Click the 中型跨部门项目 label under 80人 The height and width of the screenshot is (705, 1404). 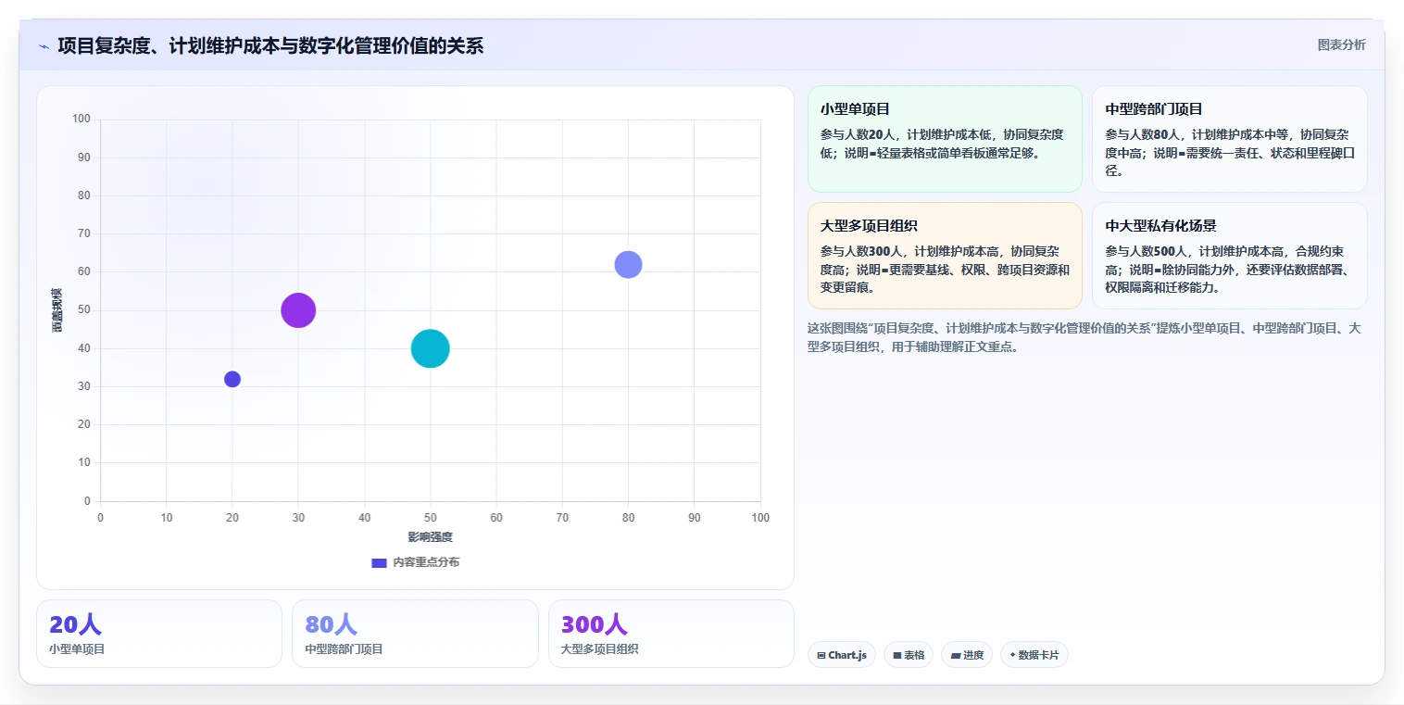tap(344, 649)
